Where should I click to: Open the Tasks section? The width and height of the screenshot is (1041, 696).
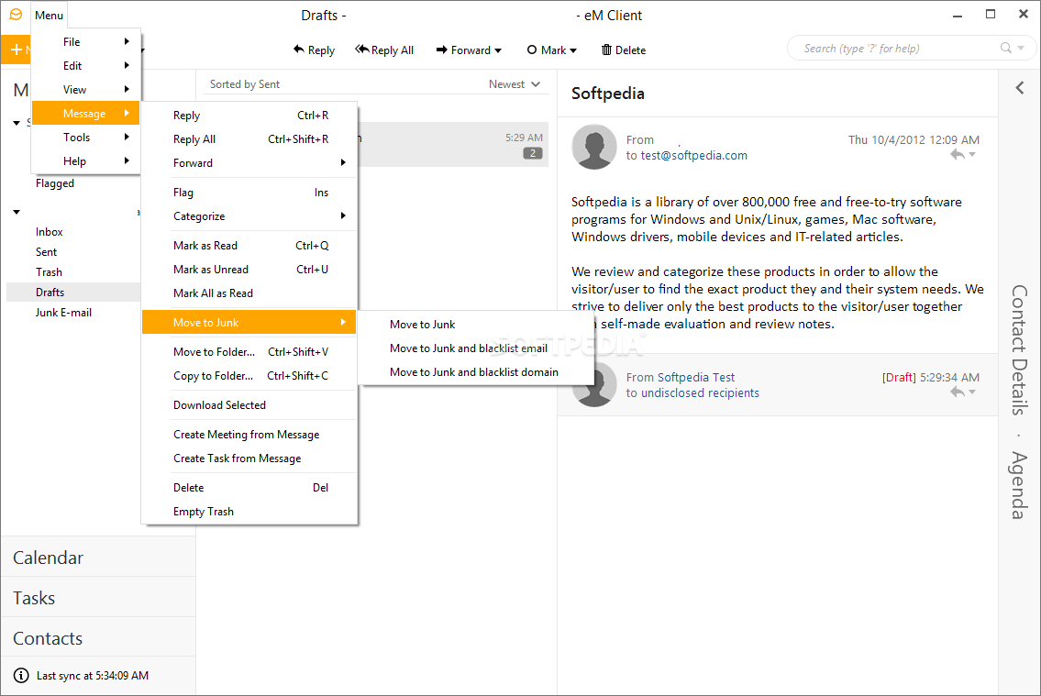(98, 598)
